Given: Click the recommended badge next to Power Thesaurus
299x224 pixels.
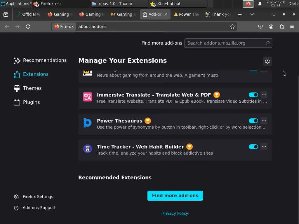Looking at the screenshot, I should click(147, 120).
